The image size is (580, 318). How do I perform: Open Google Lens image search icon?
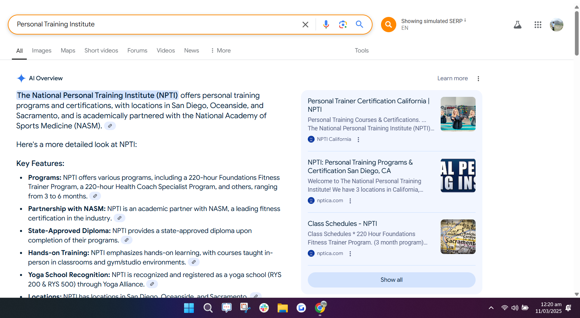[x=343, y=24]
